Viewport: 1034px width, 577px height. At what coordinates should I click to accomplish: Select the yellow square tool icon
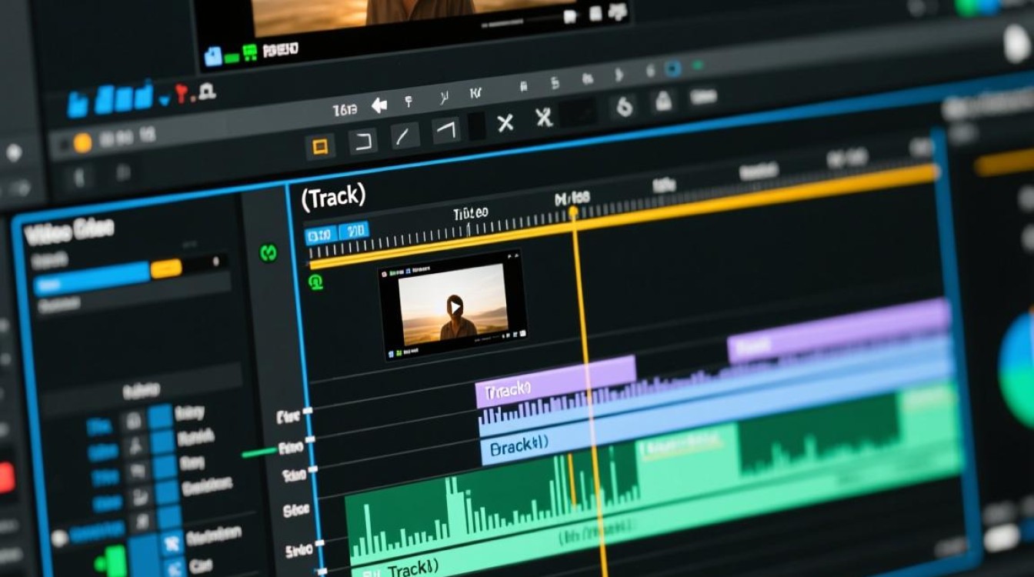320,146
